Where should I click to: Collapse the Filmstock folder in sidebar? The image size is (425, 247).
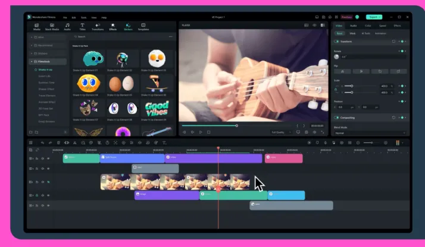pos(32,61)
